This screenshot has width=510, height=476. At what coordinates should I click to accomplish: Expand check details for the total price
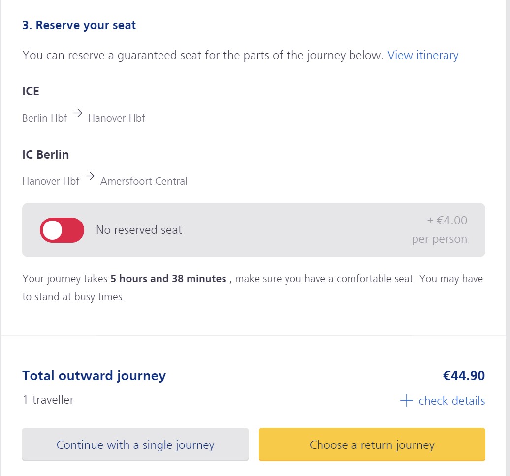click(451, 401)
